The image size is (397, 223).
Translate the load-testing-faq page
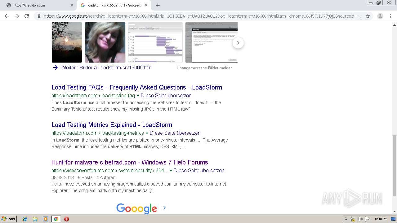tap(166, 95)
